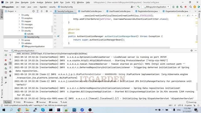Click the print icon in Run console
This screenshot has height=113, width=201.
(x=10, y=72)
